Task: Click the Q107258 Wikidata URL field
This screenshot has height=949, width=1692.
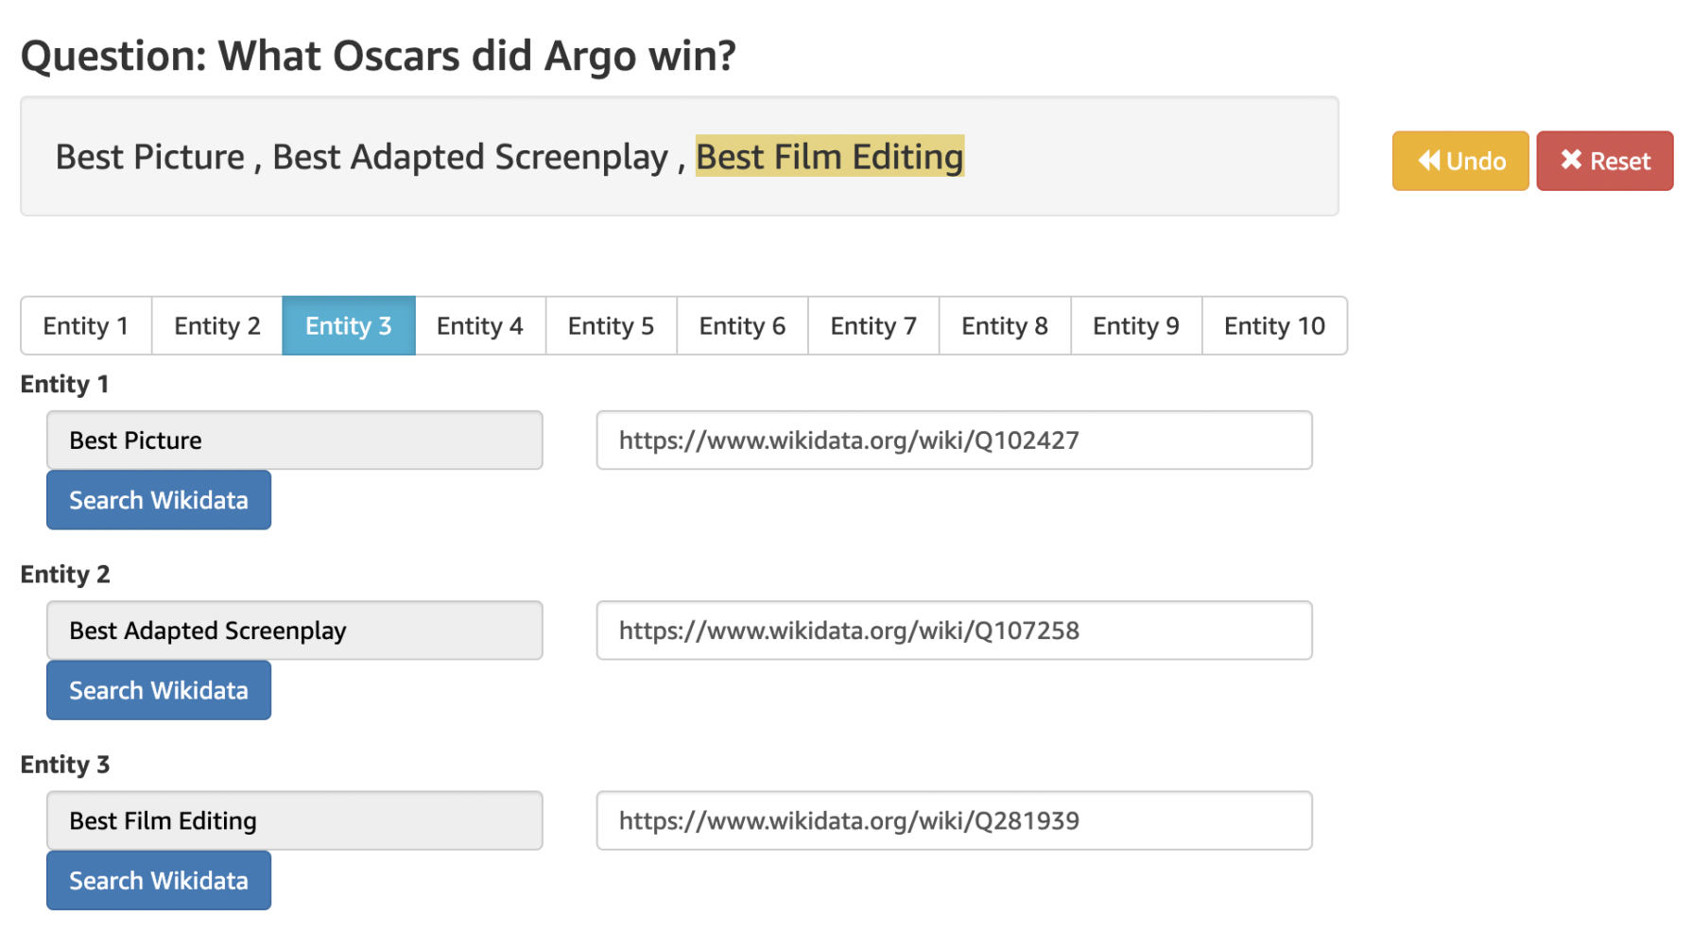Action: click(x=954, y=630)
